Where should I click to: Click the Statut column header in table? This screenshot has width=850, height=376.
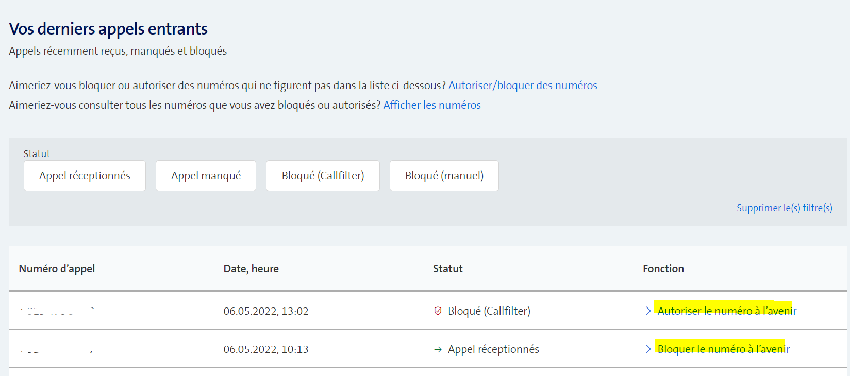[x=447, y=269]
